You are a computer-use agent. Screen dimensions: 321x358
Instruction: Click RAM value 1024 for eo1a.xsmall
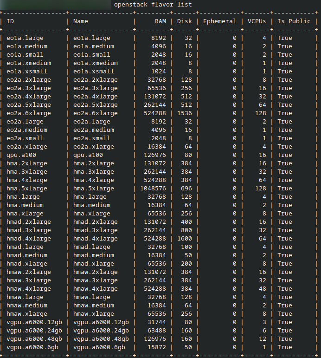pyautogui.click(x=159, y=72)
